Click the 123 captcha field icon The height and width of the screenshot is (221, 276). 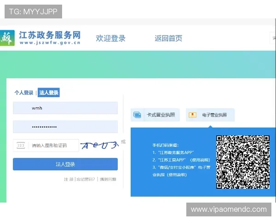coord(21,145)
